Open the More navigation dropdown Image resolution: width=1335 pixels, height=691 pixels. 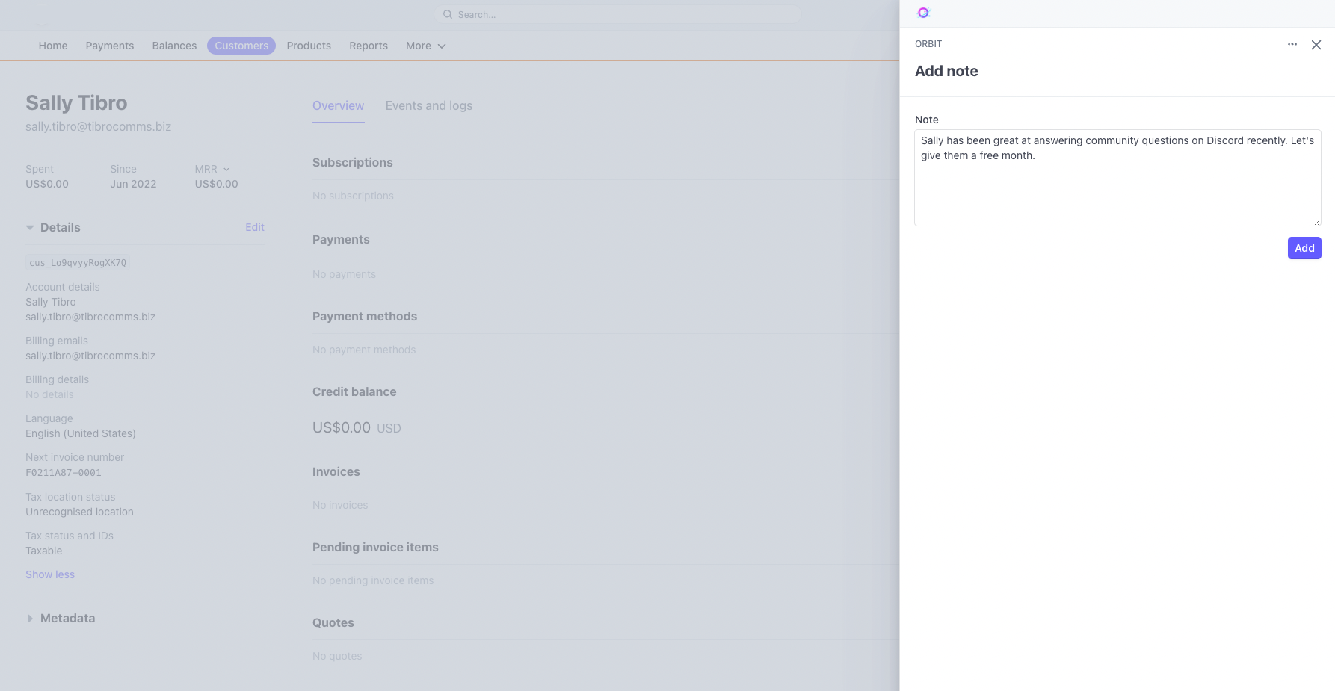425,46
